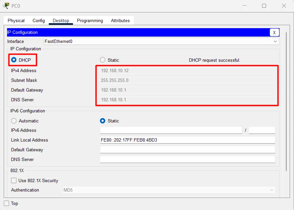Click the Link Local Address field
The image size is (294, 210).
point(187,140)
